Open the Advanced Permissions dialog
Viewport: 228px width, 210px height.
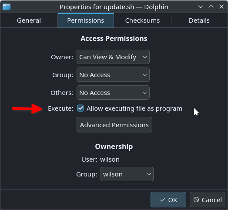(114, 125)
